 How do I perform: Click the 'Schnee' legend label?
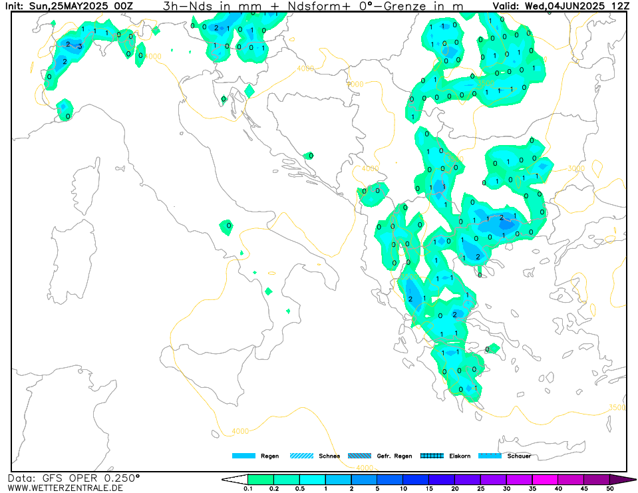click(x=329, y=456)
